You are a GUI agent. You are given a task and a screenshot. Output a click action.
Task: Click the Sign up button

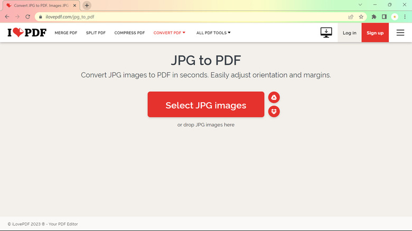(375, 33)
